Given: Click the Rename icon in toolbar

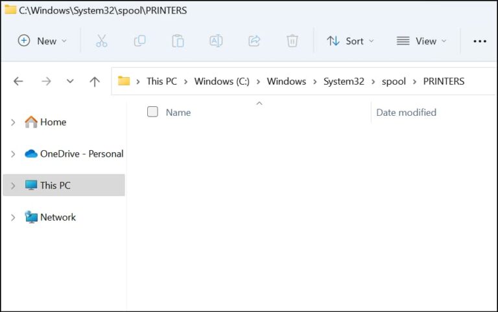Looking at the screenshot, I should [x=216, y=41].
